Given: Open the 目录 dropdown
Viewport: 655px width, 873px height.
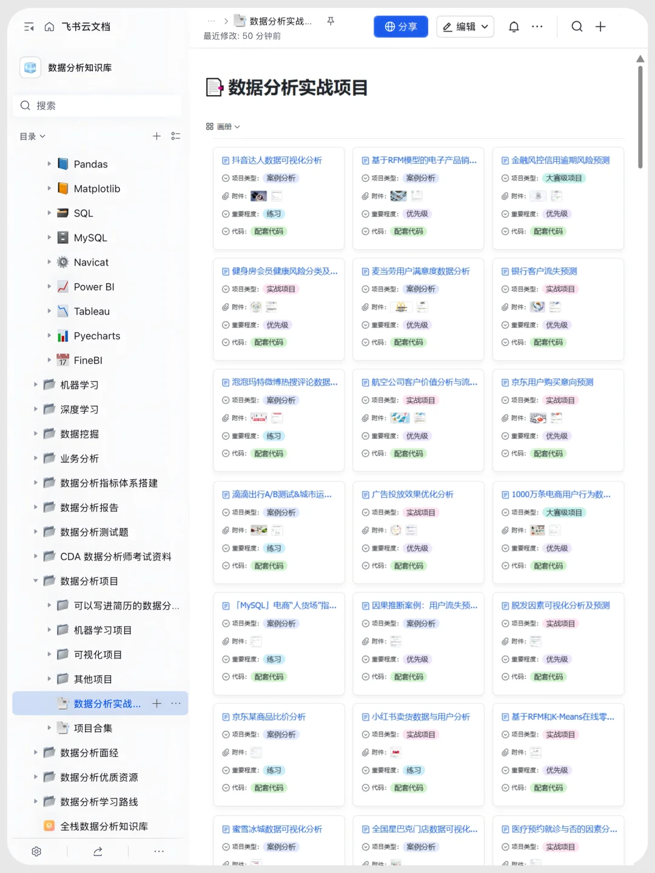Looking at the screenshot, I should tap(32, 136).
